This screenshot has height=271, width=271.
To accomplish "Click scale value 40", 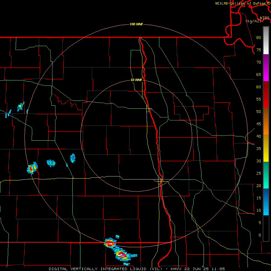I will point(259,136).
